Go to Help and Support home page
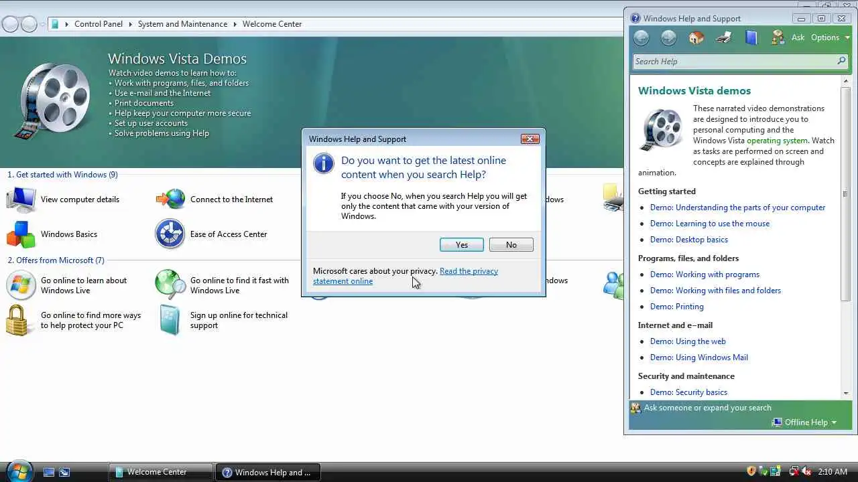 pyautogui.click(x=696, y=37)
